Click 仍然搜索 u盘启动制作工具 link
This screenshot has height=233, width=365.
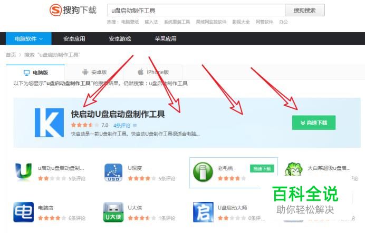pyautogui.click(x=168, y=83)
